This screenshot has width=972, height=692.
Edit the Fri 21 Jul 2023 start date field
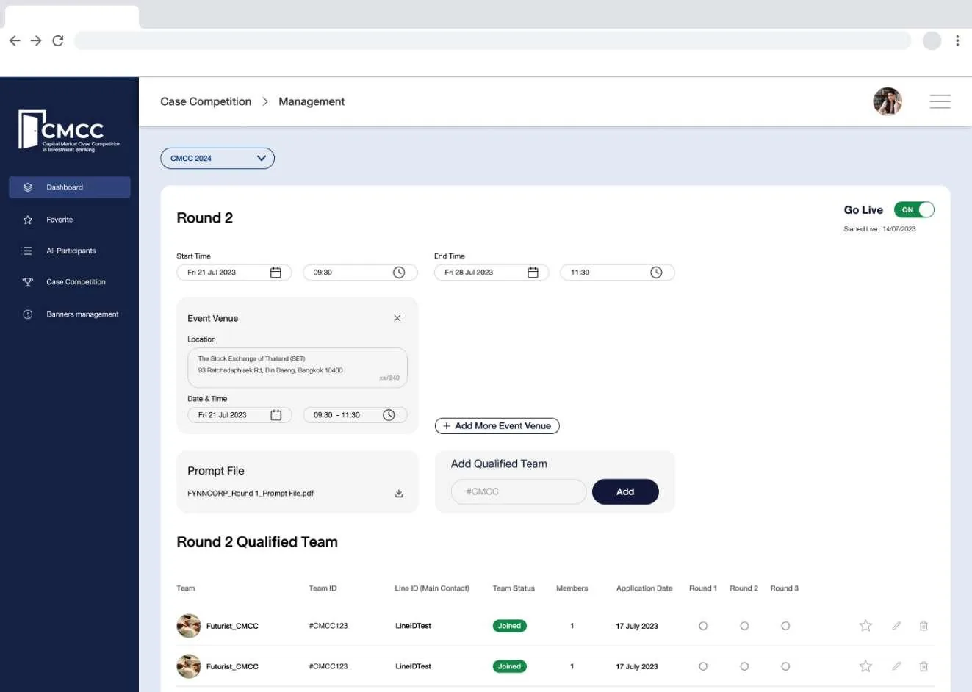pos(234,273)
